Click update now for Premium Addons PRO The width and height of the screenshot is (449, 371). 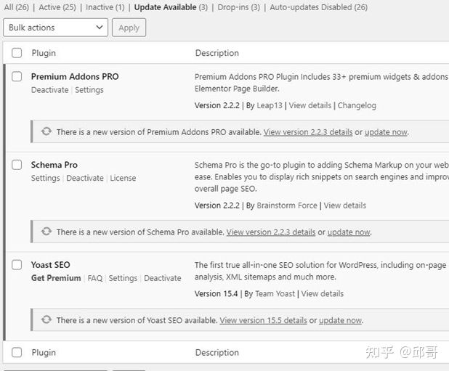[386, 132]
